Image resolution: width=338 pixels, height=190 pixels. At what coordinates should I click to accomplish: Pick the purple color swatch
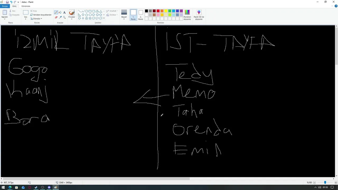[x=181, y=11]
